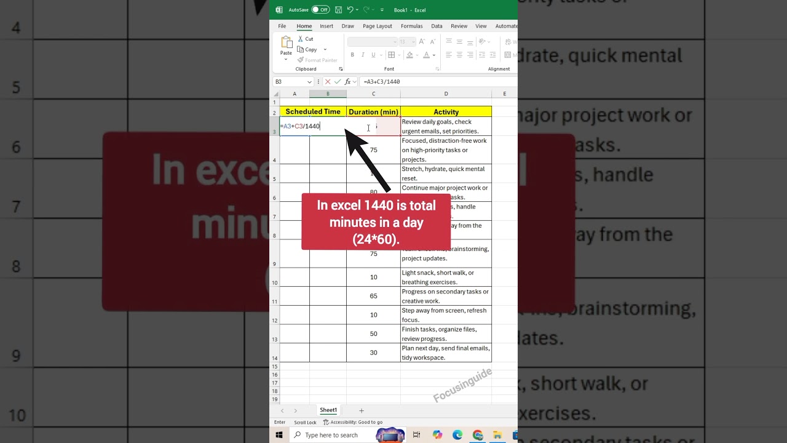Open the Data menu tab
This screenshot has height=443, width=787.
437,26
